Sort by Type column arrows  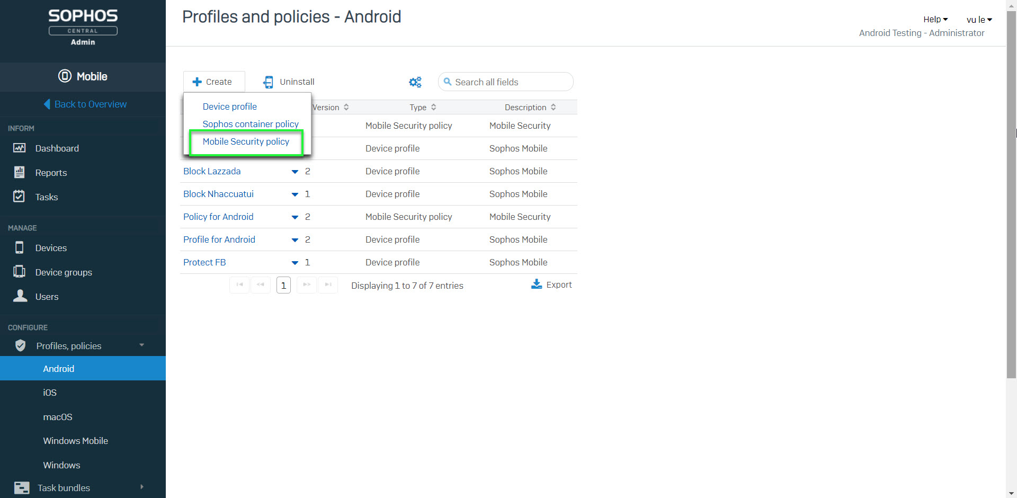pyautogui.click(x=434, y=107)
